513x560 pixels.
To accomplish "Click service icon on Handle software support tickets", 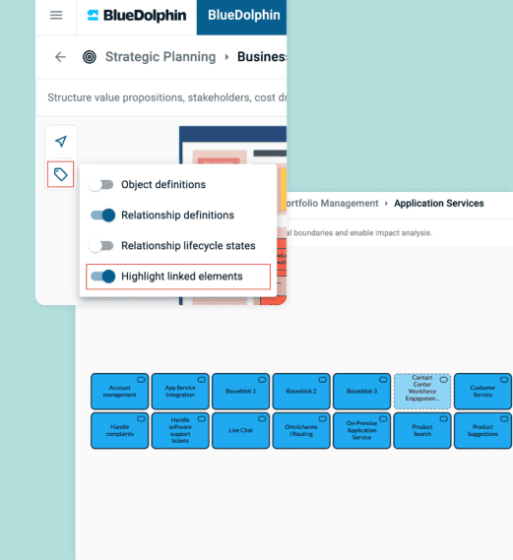I will click(x=202, y=419).
